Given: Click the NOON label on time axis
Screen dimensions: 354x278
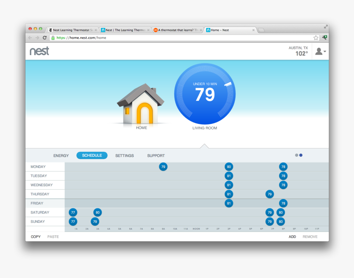Looking at the screenshot, I should (196, 229).
